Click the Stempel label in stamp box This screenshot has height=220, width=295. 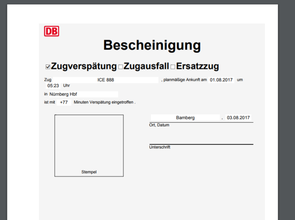point(89,172)
